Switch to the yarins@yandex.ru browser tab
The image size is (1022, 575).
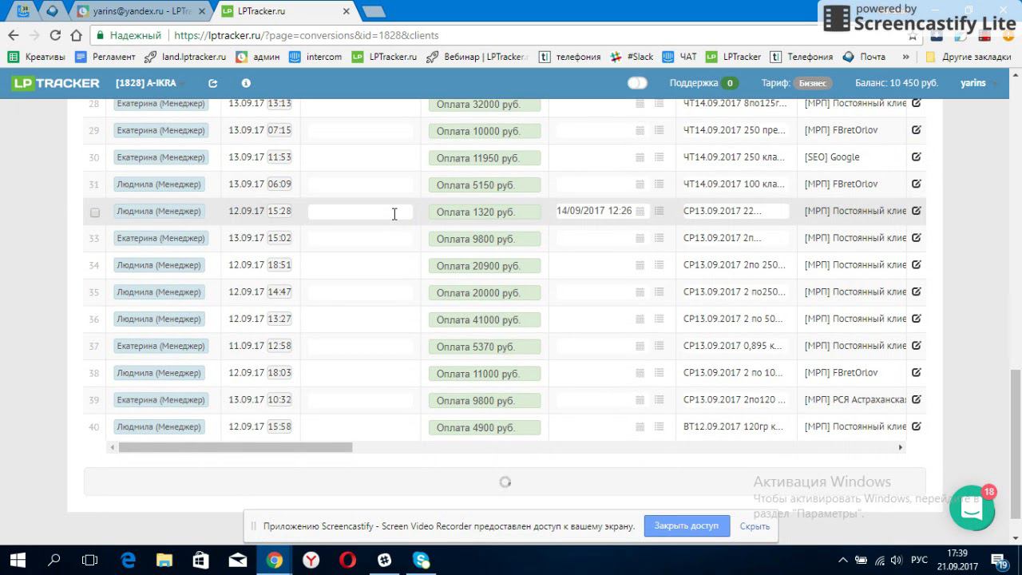pos(141,12)
